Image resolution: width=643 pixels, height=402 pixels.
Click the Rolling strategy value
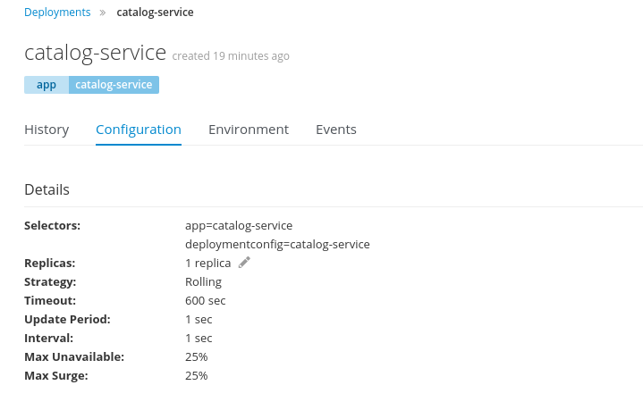[x=203, y=282]
